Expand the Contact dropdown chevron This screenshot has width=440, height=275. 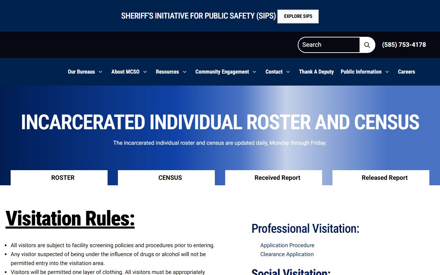288,72
